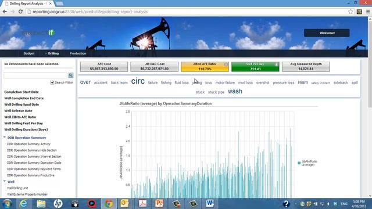372x209 pixels.
Task: Select the 'stuck pipe' tag term
Action: point(216,92)
